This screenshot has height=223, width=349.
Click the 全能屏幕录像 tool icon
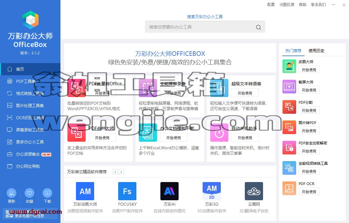pos(148,88)
